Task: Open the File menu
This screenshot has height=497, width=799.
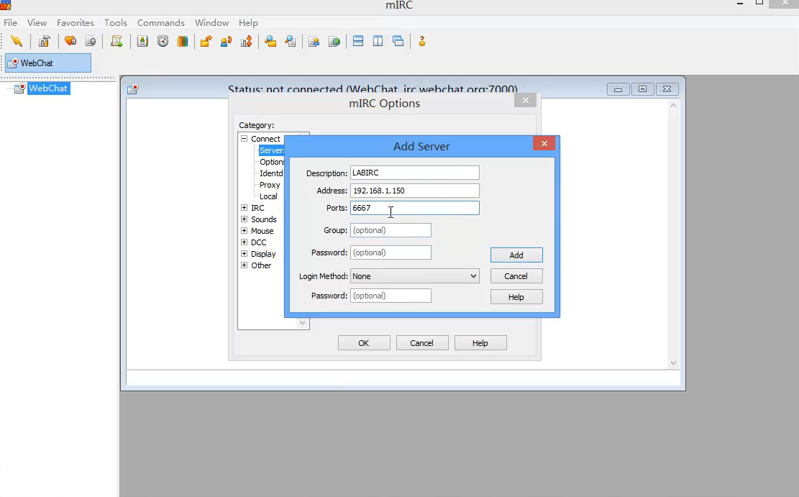Action: point(10,23)
